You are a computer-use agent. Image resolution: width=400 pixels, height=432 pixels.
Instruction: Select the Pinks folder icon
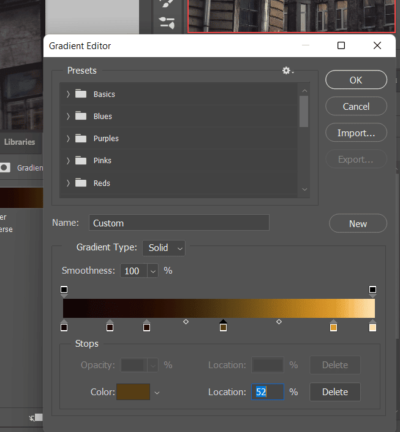(81, 160)
